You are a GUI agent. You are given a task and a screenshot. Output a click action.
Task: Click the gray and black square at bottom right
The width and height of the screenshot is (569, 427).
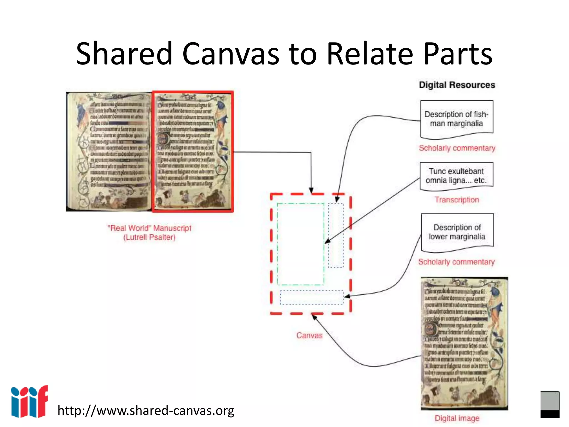coord(550,404)
